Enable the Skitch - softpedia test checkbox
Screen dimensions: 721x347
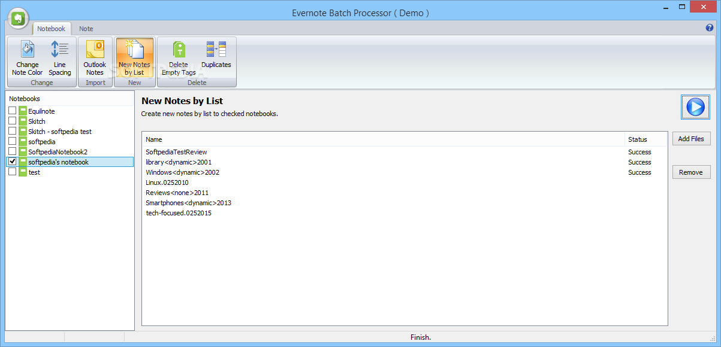(13, 132)
